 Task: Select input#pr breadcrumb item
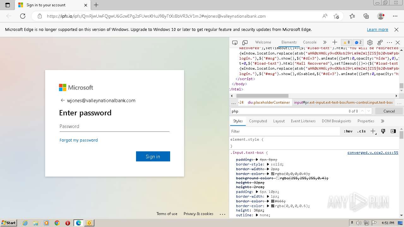(x=343, y=102)
